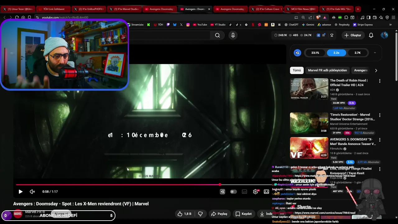398x224 pixels.
Task: Toggle the browser sidebar panel icon
Action: [368, 17]
